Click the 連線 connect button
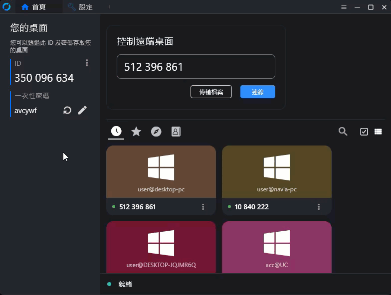The image size is (391, 295). 257,92
